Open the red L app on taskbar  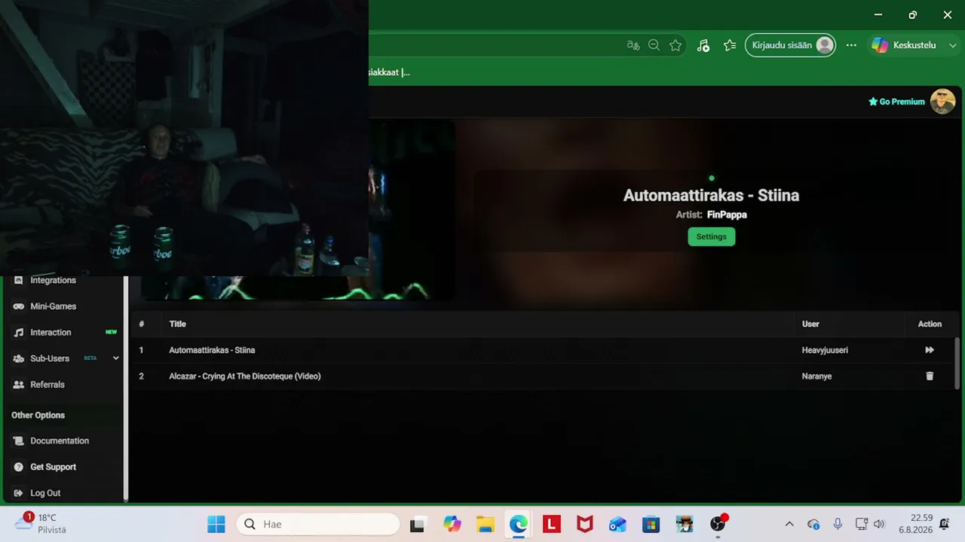(552, 524)
